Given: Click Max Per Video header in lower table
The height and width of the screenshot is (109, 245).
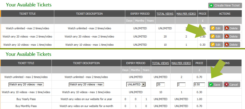Looking at the screenshot, I should tap(181, 63).
